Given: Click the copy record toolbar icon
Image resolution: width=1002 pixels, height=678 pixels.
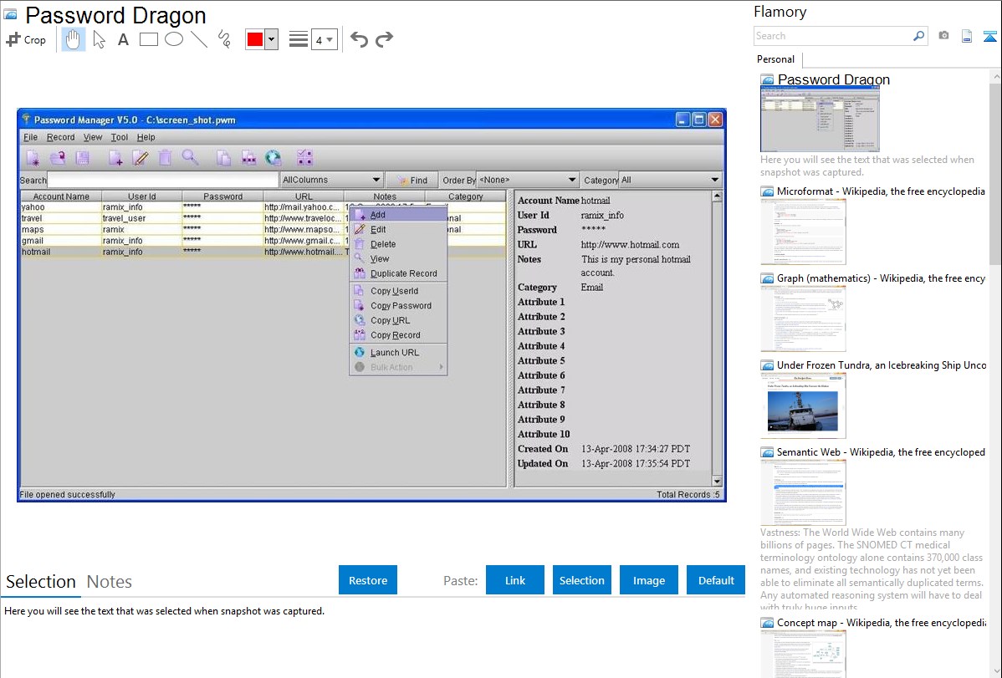Looking at the screenshot, I should pos(223,158).
